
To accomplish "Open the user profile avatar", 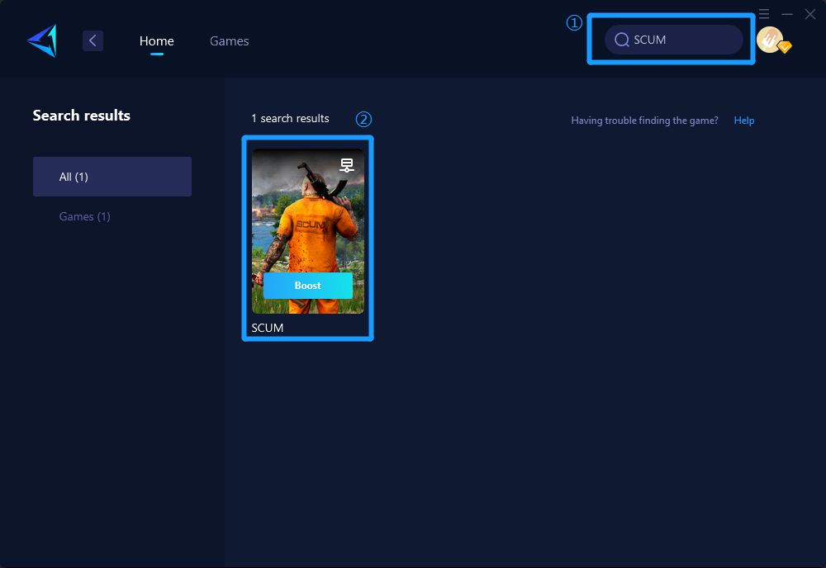I will 770,40.
